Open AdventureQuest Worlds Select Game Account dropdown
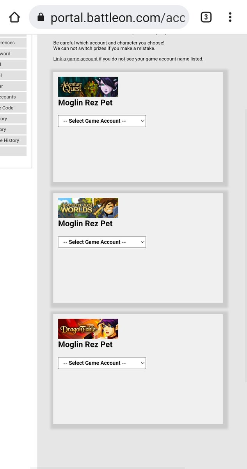Screen dimensions: 247x469 (102, 242)
